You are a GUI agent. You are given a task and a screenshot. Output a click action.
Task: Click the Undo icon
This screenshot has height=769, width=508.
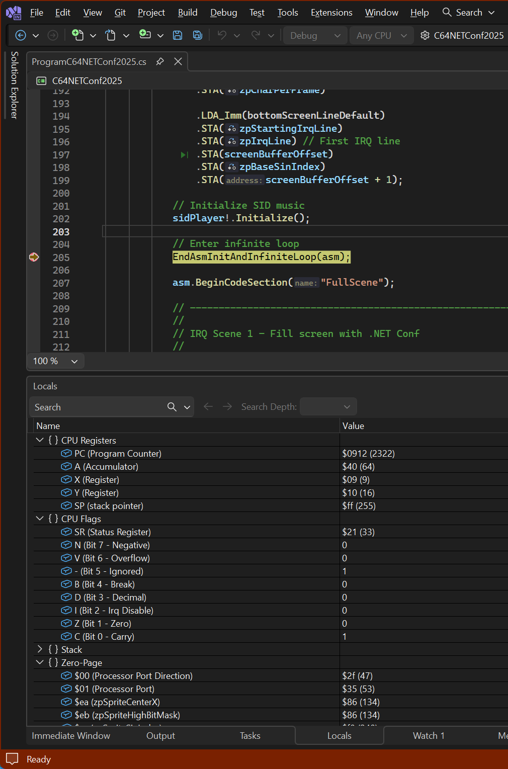(222, 35)
